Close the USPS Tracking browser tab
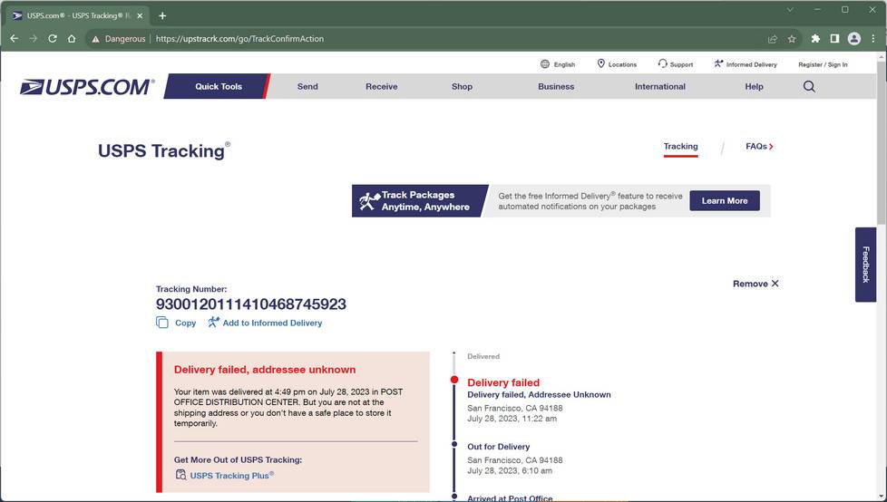Viewport: 887px width, 502px height. pos(140,15)
